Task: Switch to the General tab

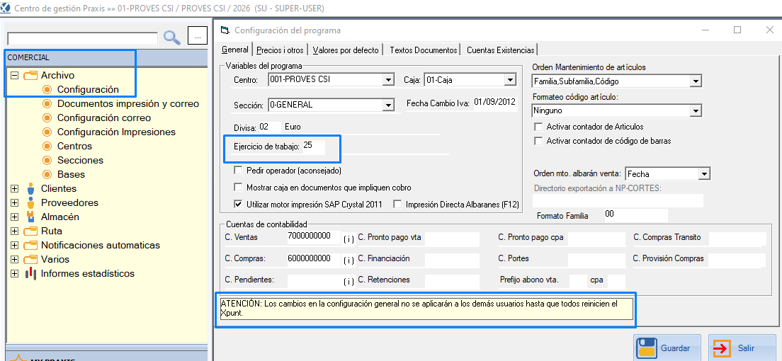Action: [x=235, y=50]
